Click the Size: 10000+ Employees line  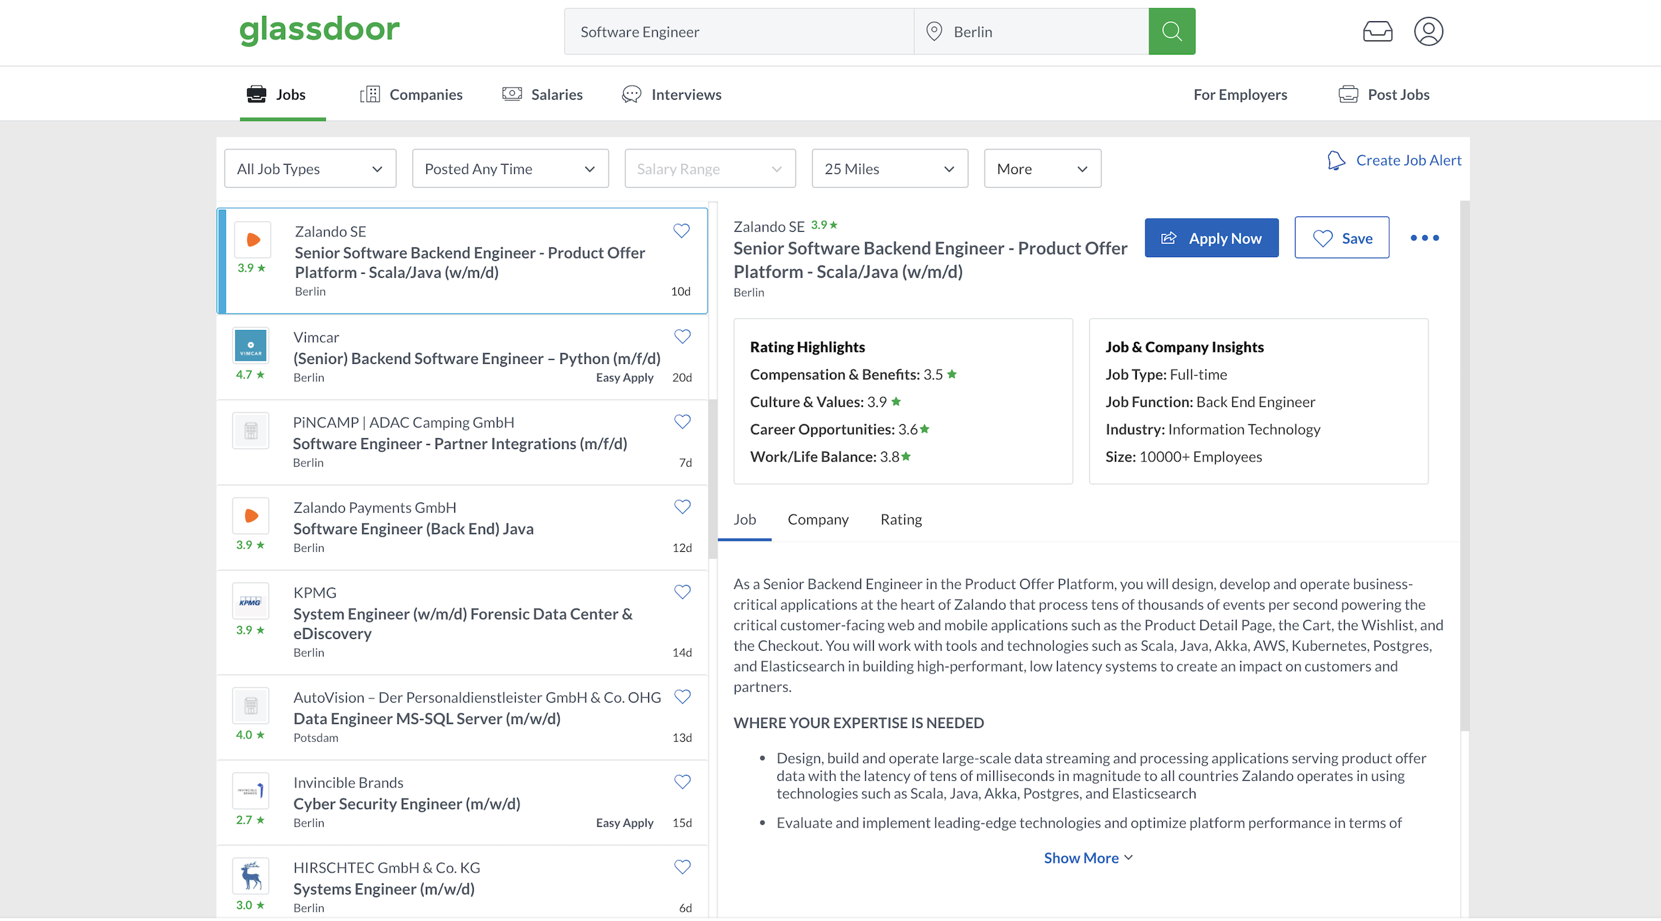[x=1183, y=457]
